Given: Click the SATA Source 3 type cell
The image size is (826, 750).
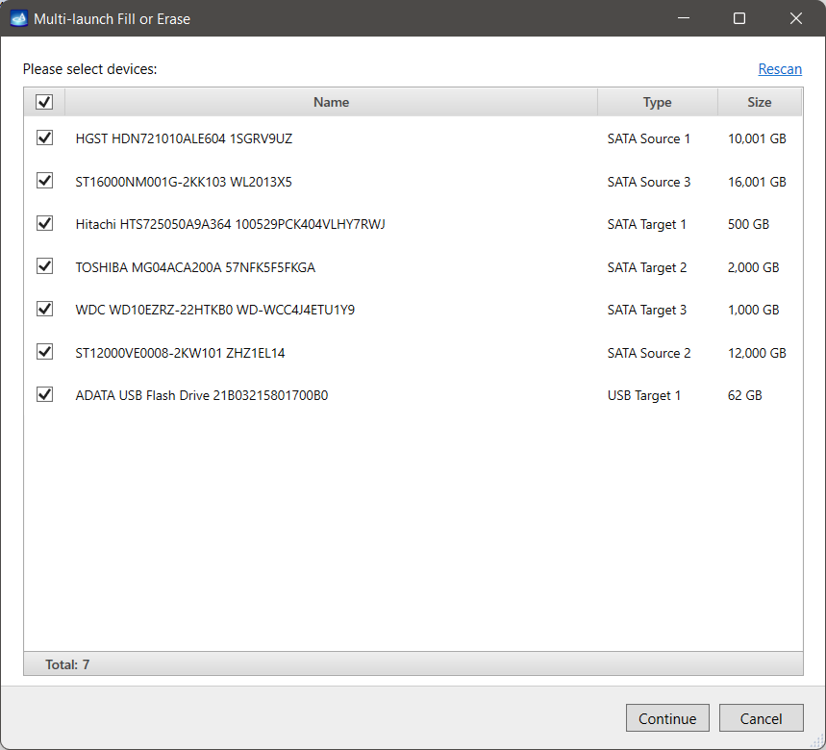Looking at the screenshot, I should pos(648,182).
